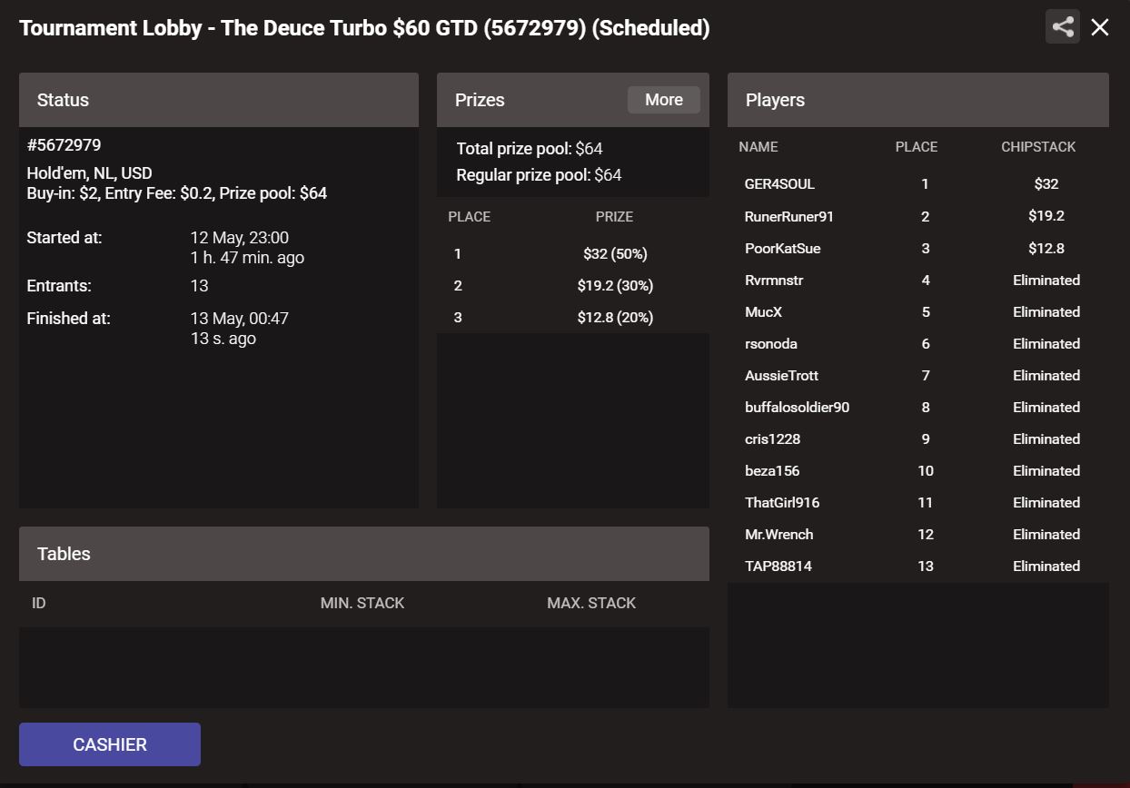1130x788 pixels.
Task: Select player TAP88814 row
Action: (918, 566)
